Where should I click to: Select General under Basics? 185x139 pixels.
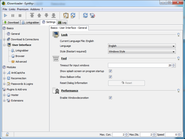pos(13,34)
